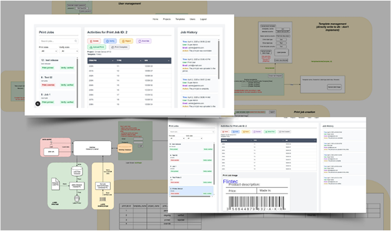391x231 pixels.
Task: Select the '5 : Job 1' job in larger window
Action: (x=58, y=98)
